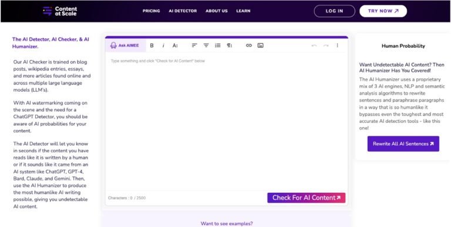Image resolution: width=451 pixels, height=227 pixels.
Task: Click the Log In button
Action: click(x=335, y=11)
